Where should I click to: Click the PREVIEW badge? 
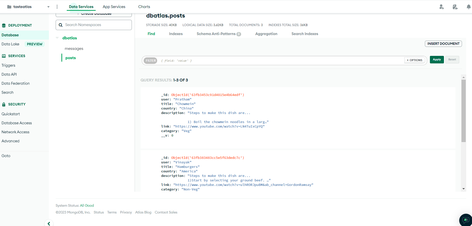tap(35, 44)
